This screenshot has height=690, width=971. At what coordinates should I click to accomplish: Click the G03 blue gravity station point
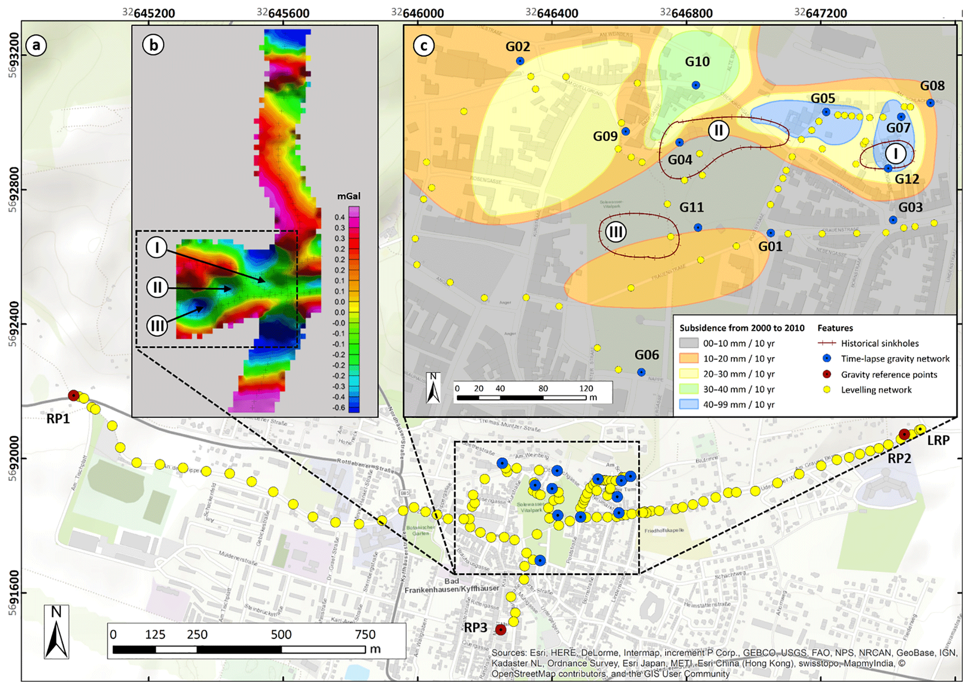893,220
